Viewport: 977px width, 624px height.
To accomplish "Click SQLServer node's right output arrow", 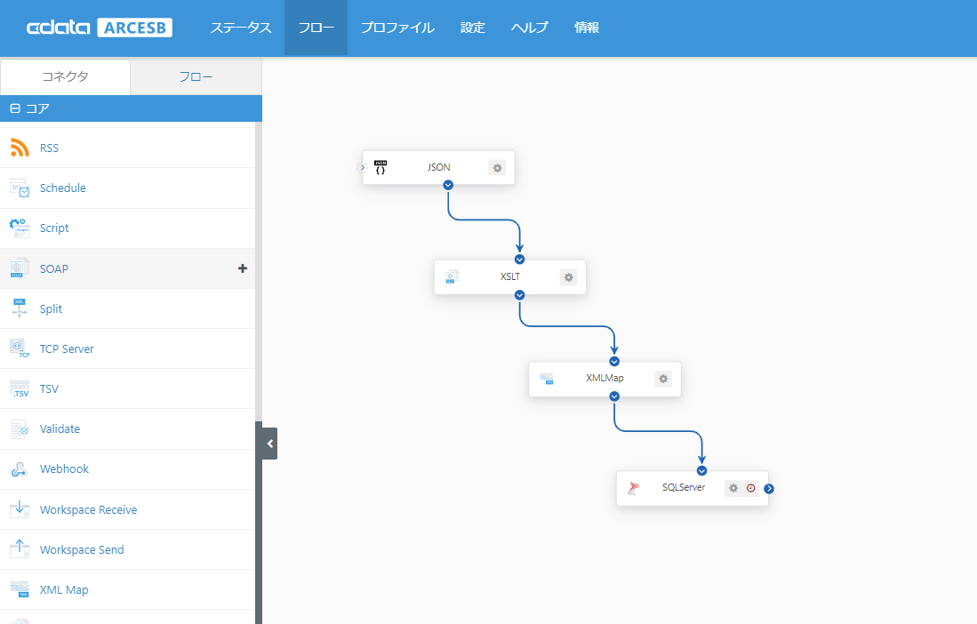I will click(x=769, y=488).
